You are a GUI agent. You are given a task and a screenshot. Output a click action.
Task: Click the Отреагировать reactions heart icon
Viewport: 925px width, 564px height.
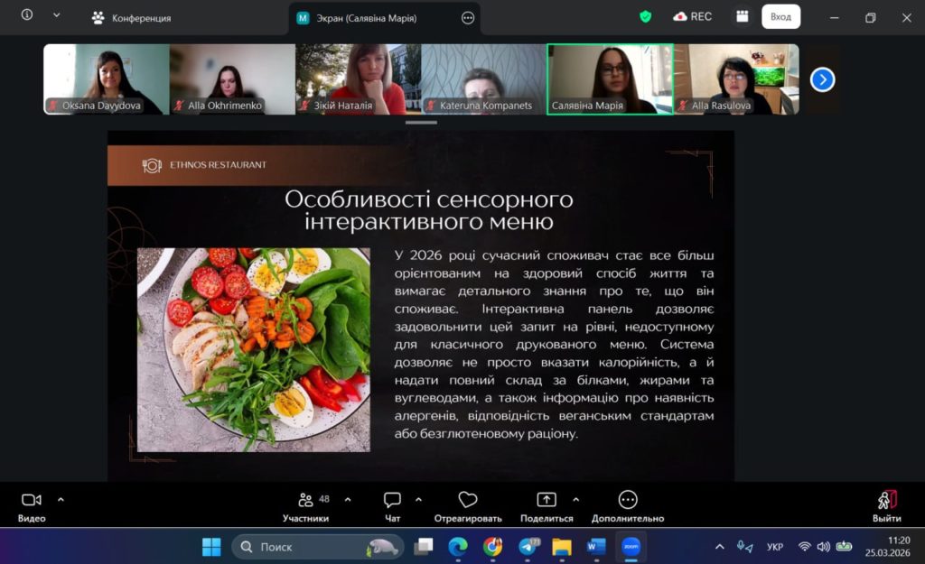pos(467,501)
